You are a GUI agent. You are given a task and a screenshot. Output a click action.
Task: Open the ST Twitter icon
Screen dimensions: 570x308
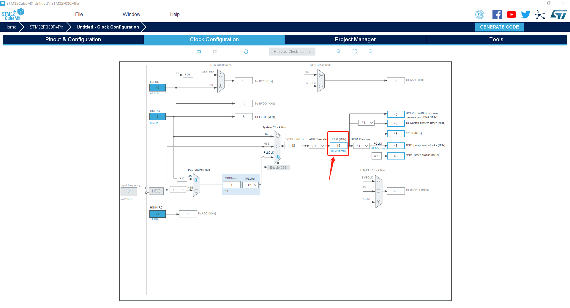[x=526, y=15]
